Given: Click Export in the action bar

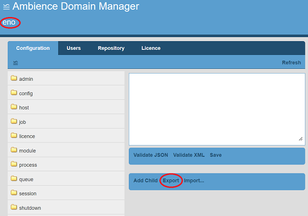Looking at the screenshot, I should click(171, 181).
